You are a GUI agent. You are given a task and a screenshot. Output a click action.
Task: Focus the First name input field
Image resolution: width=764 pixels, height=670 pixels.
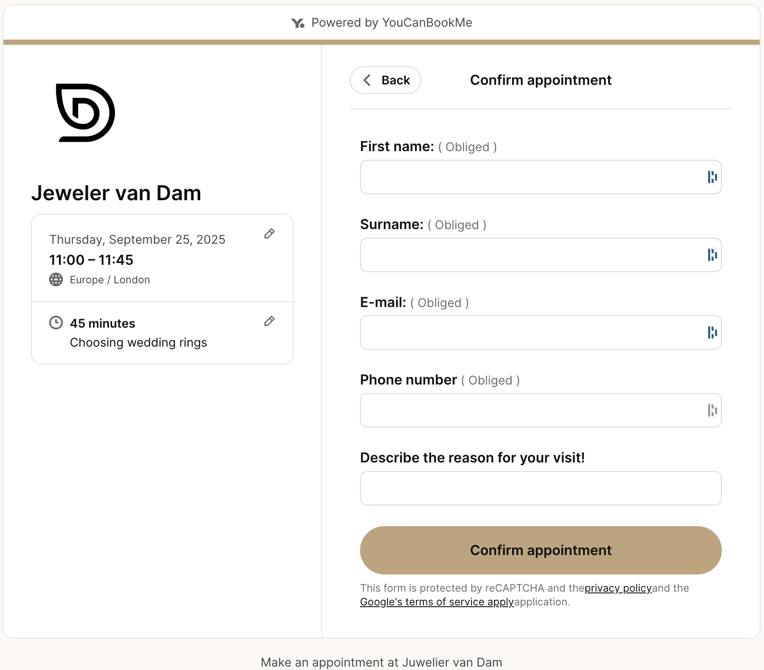530,177
